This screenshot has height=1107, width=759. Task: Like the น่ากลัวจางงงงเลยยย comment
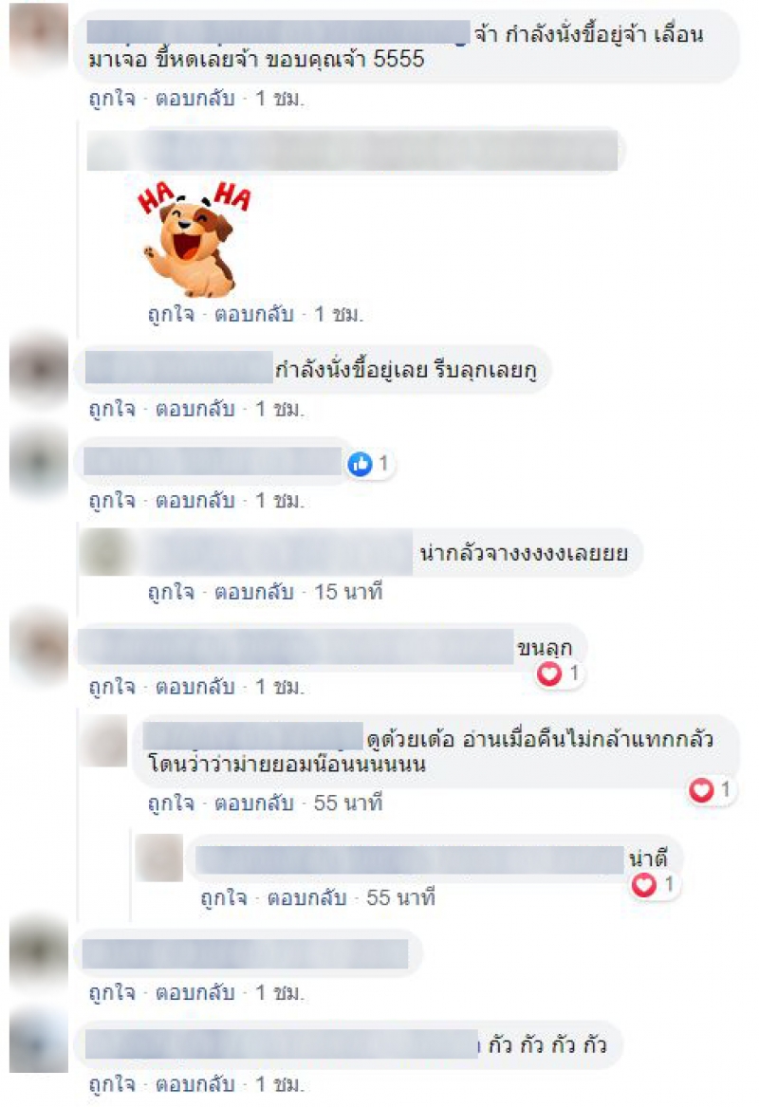tap(171, 592)
